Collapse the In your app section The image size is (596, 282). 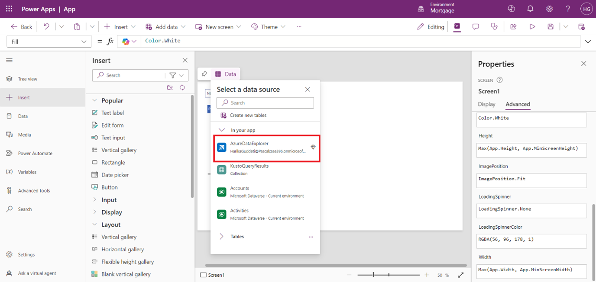click(222, 130)
